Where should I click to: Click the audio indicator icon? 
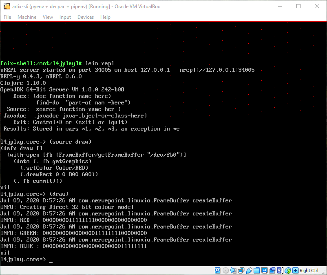point(233,271)
